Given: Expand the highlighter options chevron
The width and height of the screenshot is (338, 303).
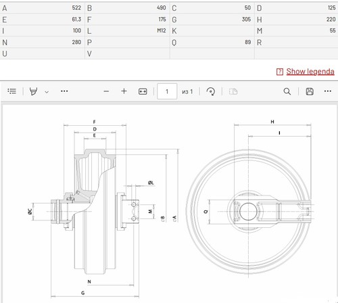Looking at the screenshot, I should click(x=47, y=92).
